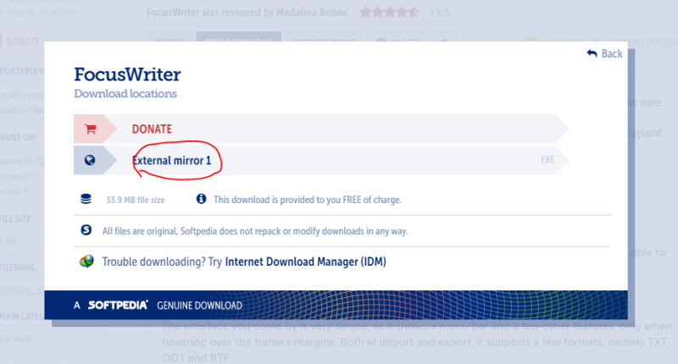
Task: Click the 33.9 MB file size text
Action: (x=136, y=200)
